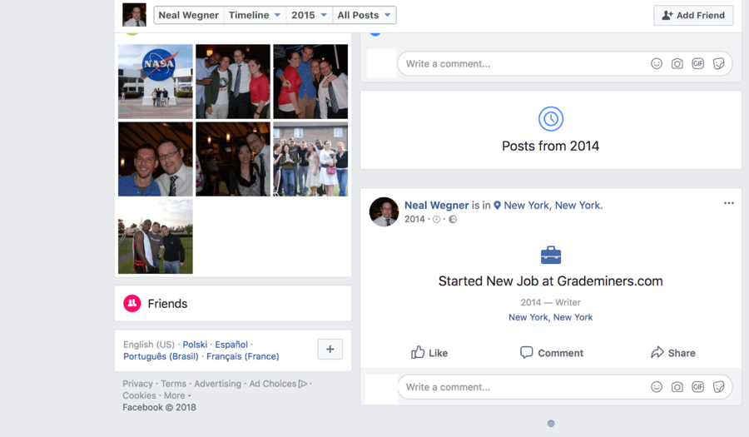Share the new job post

pos(672,352)
